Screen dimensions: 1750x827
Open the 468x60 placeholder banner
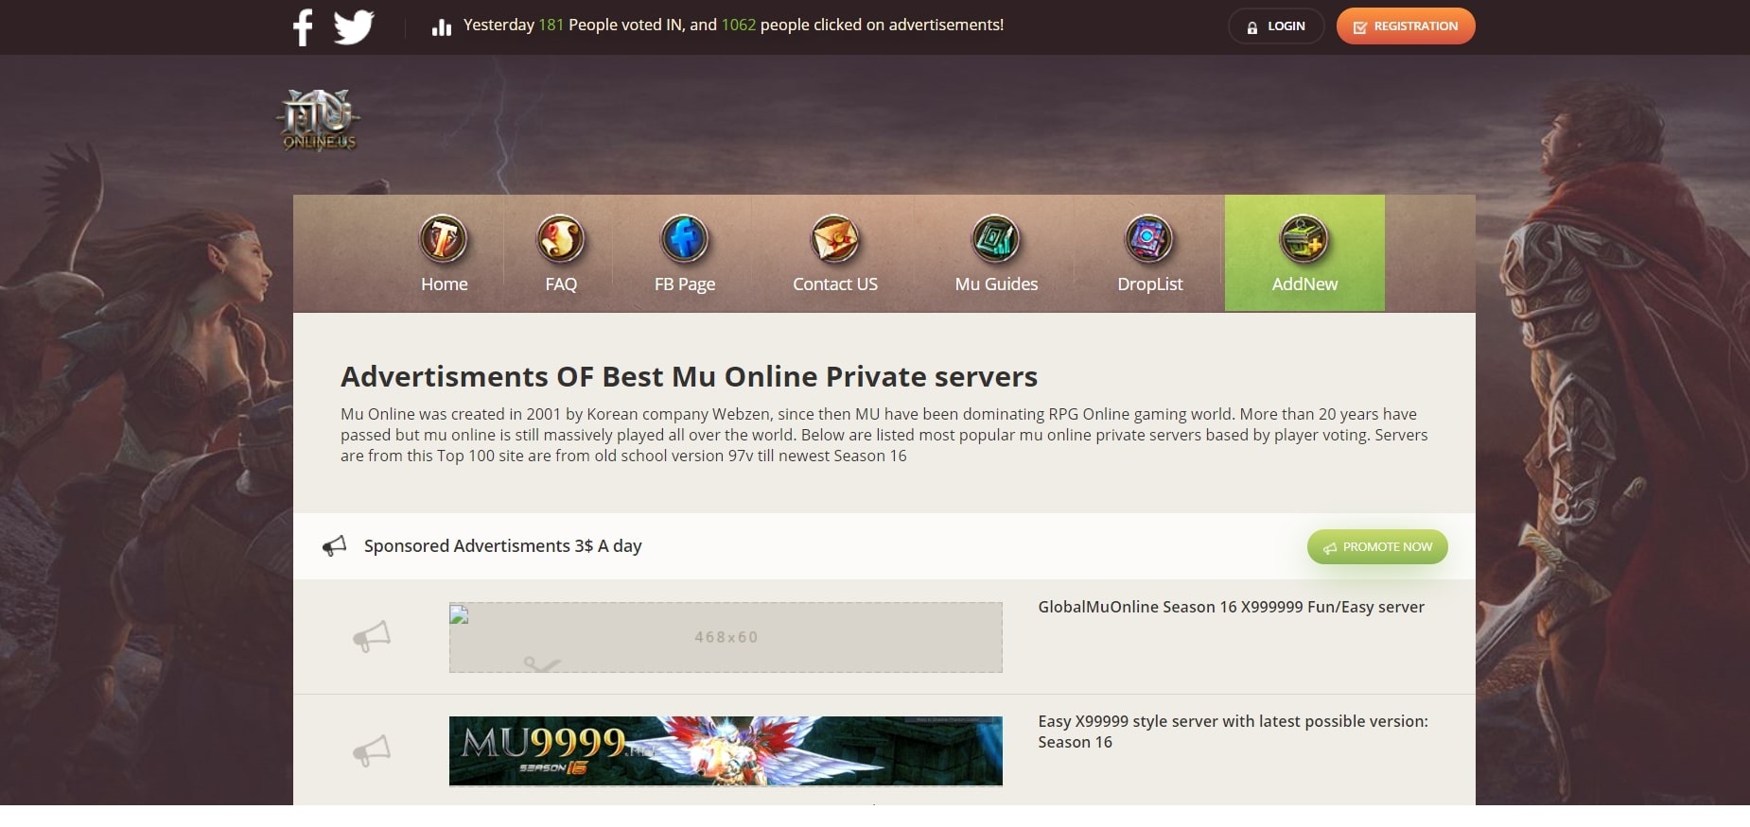[726, 637]
